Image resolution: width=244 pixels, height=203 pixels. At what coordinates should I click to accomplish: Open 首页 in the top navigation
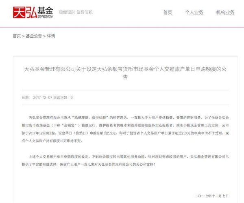click(x=168, y=13)
